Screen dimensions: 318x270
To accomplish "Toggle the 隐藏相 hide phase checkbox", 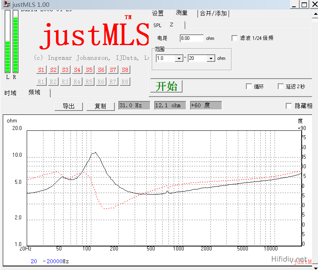I will click(289, 106).
